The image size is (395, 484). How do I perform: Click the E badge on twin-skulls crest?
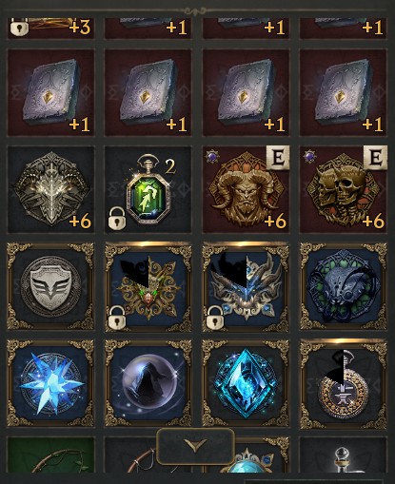375,158
